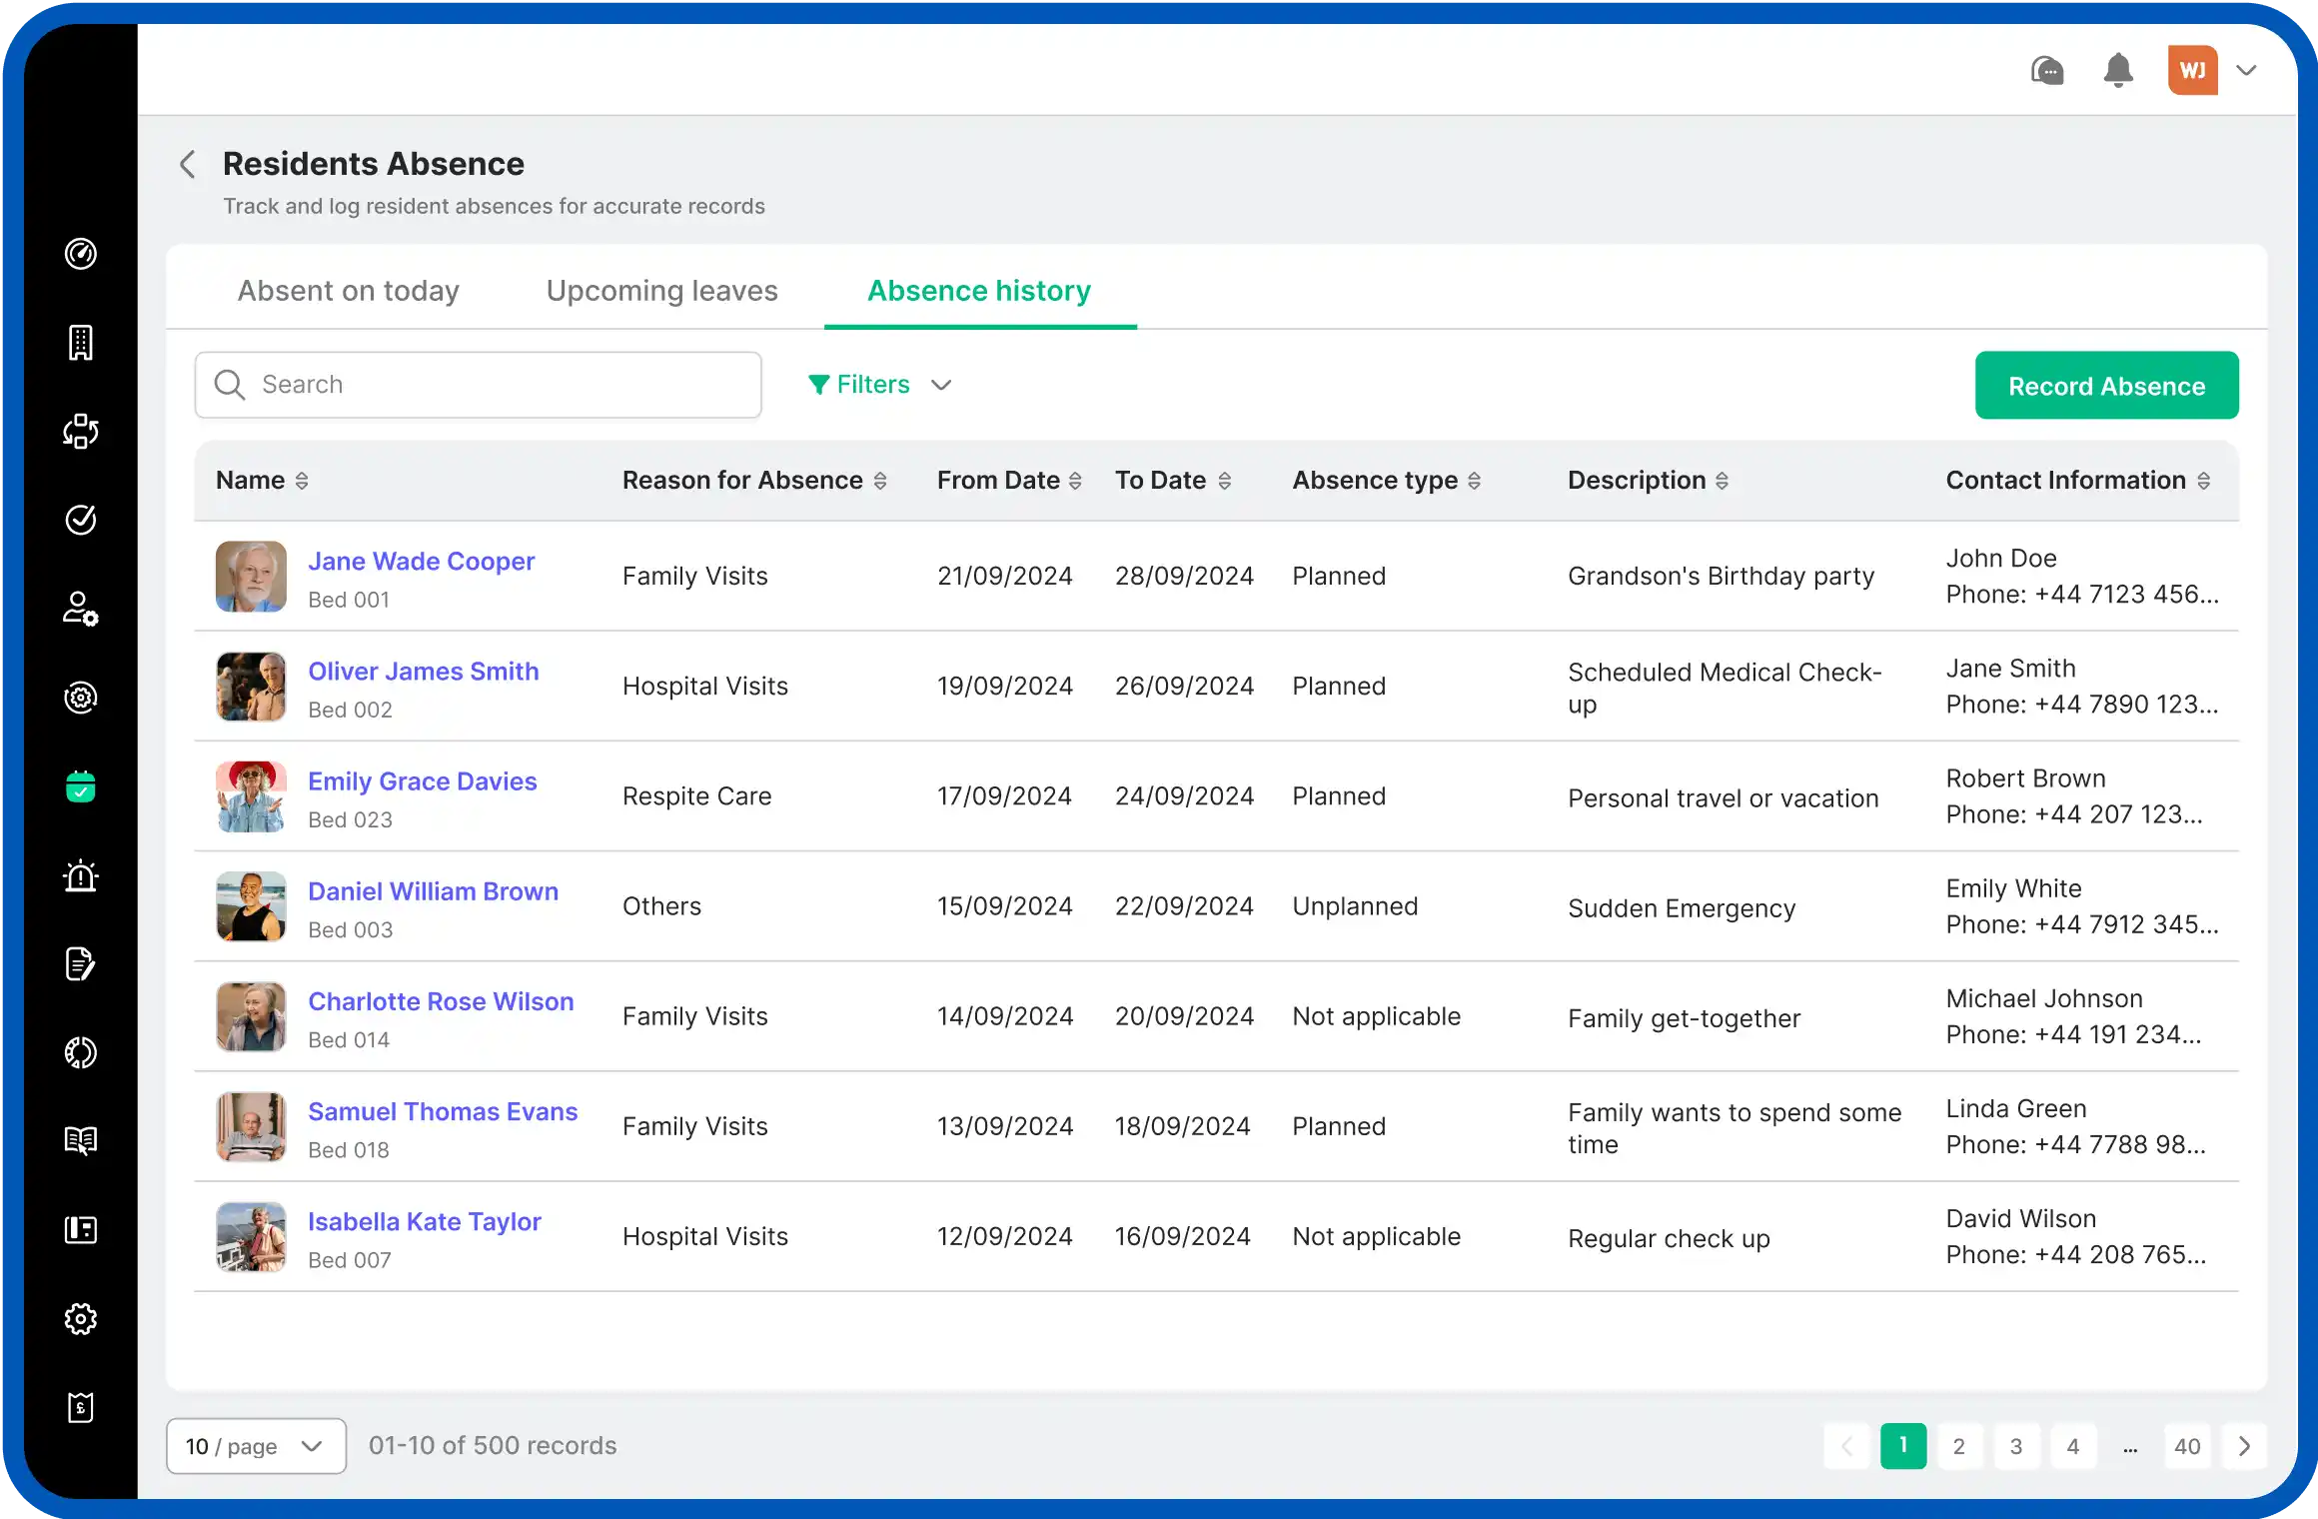Open Oliver James Smith's profile link
Screen dimensions: 2318x1519
tap(423, 672)
